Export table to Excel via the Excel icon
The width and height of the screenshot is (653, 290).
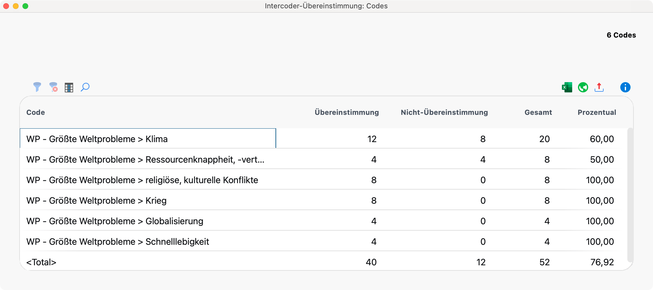(567, 87)
